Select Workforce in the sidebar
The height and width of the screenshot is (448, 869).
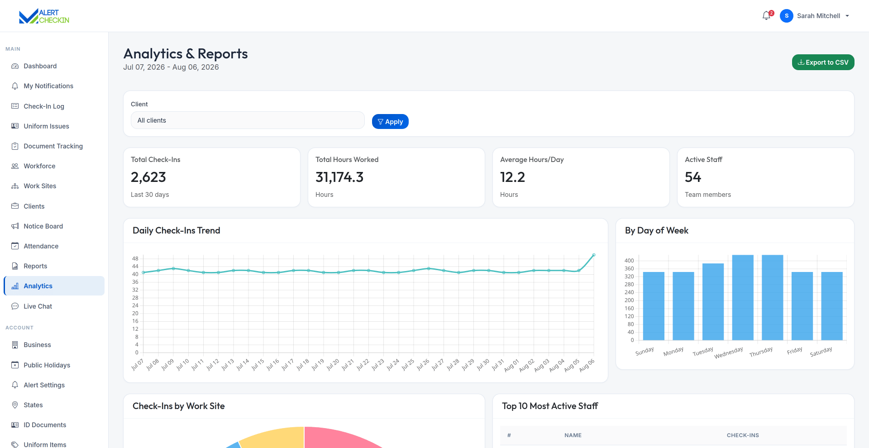tap(54, 166)
